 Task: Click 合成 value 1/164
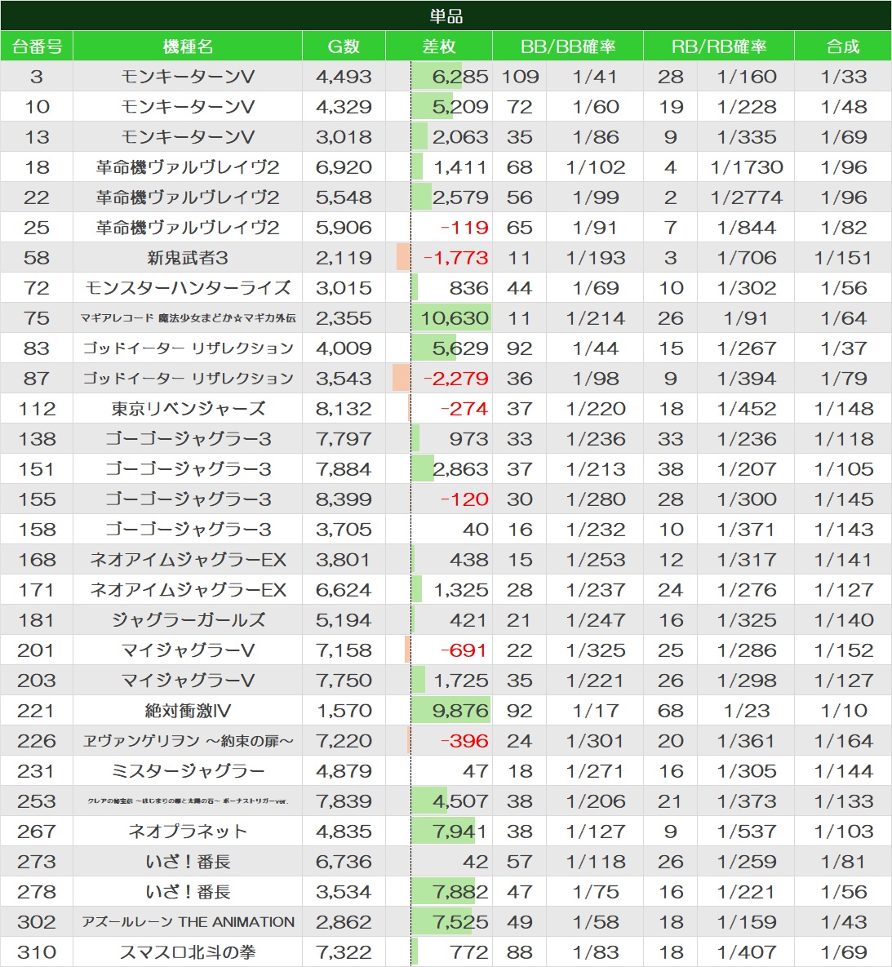coord(843,741)
